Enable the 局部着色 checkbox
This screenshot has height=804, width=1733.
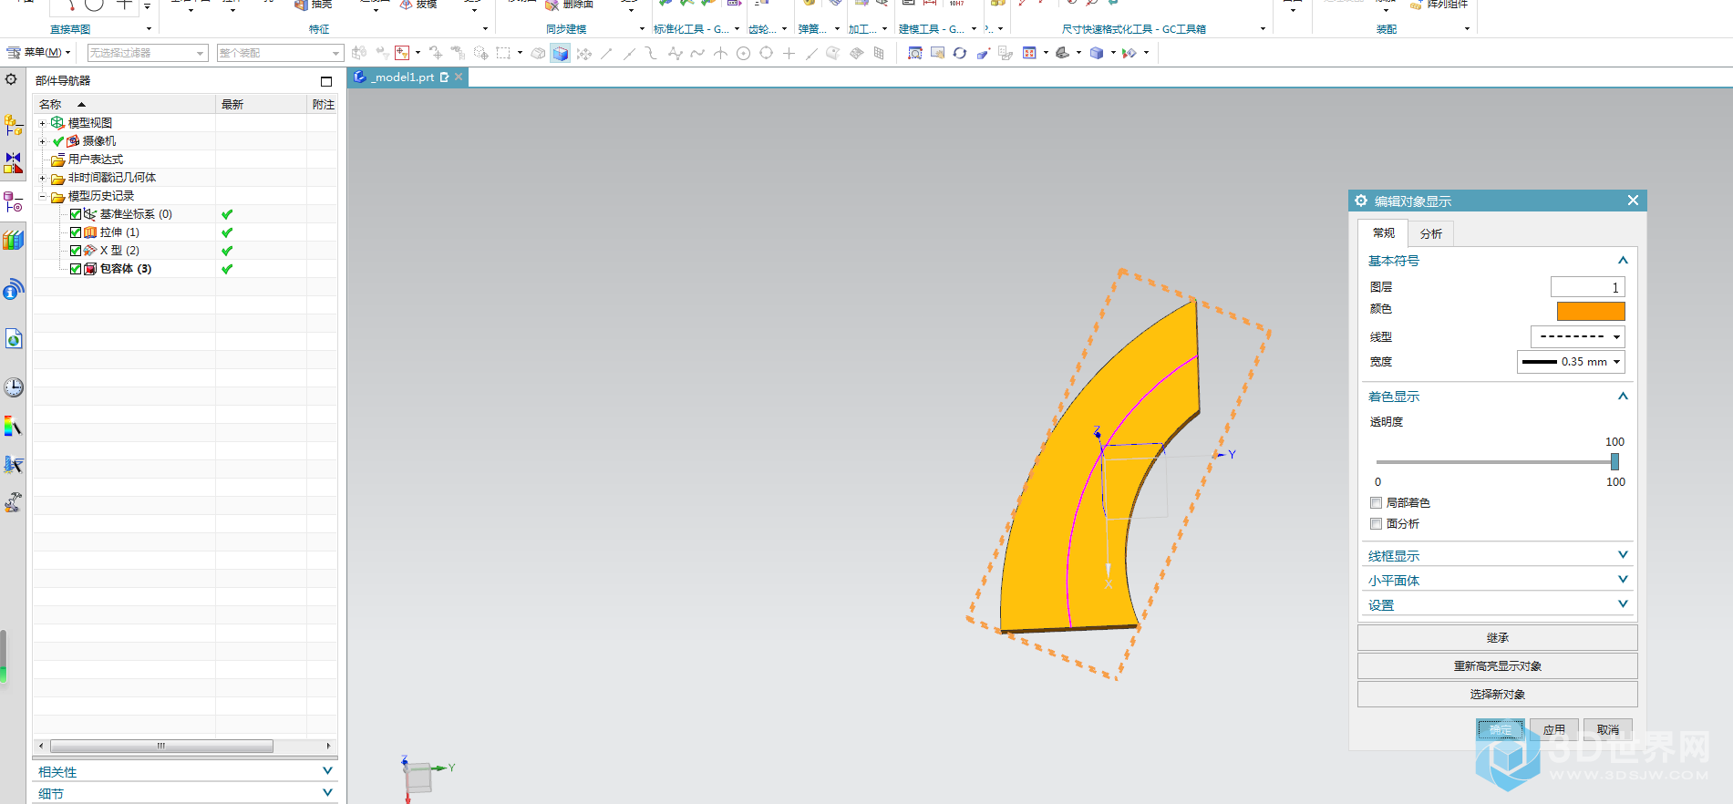point(1376,502)
